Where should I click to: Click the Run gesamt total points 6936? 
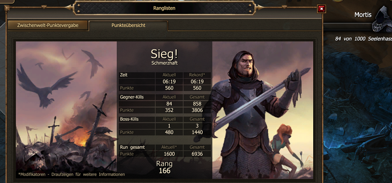click(x=197, y=154)
